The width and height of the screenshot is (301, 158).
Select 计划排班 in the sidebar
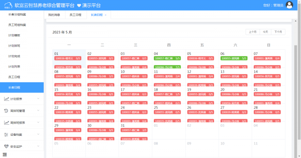[14, 46]
